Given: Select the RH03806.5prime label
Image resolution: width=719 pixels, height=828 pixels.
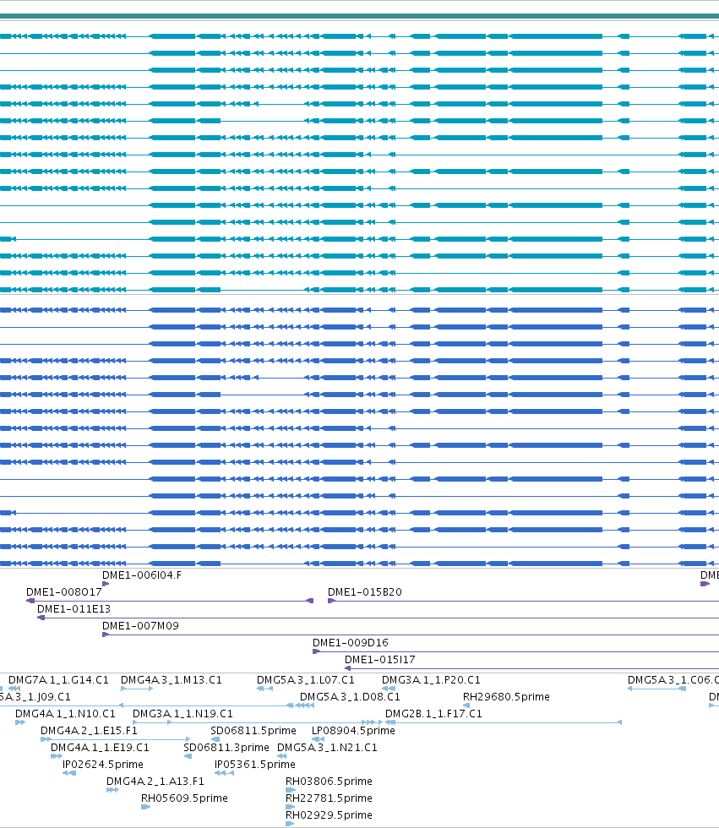Looking at the screenshot, I should pos(329,781).
